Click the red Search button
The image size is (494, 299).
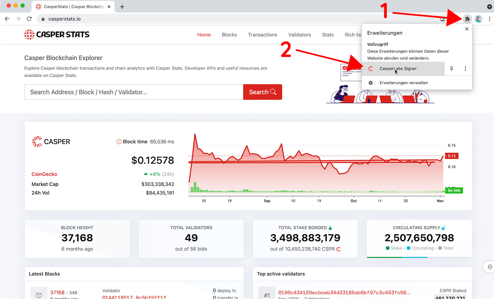[263, 92]
